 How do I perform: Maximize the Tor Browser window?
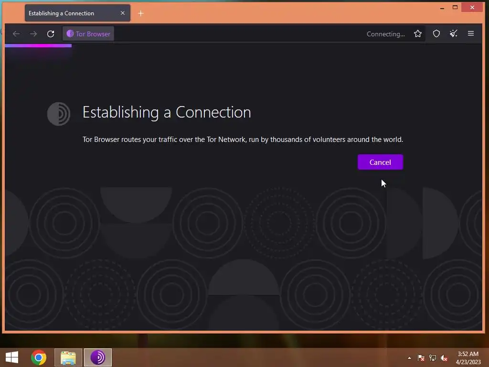coord(455,8)
